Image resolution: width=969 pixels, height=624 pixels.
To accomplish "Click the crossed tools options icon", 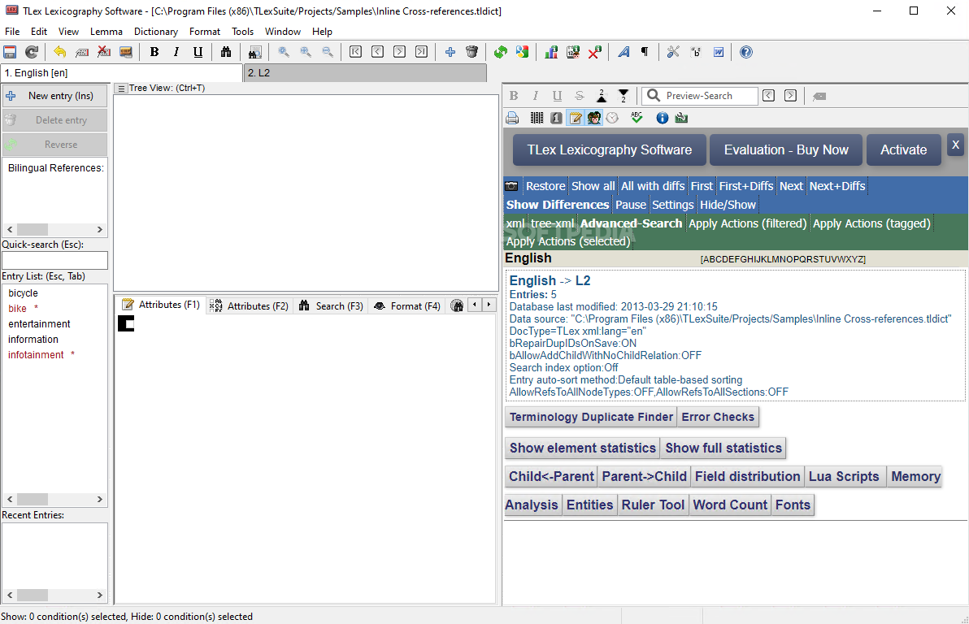I will [x=673, y=53].
